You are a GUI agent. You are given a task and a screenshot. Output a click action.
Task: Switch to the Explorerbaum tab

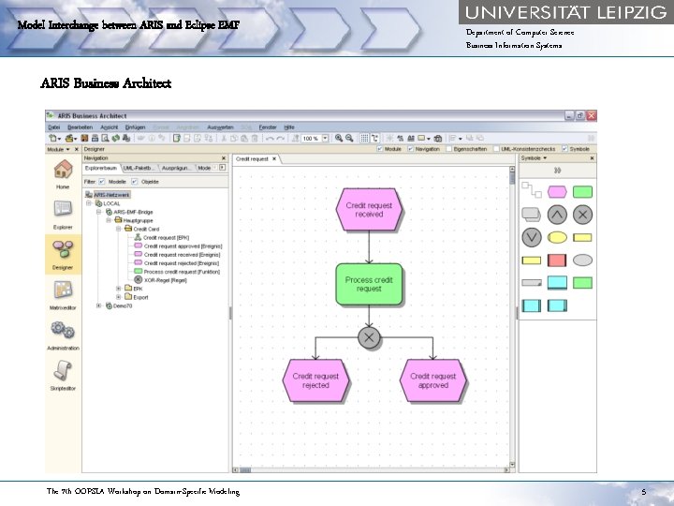(x=101, y=168)
